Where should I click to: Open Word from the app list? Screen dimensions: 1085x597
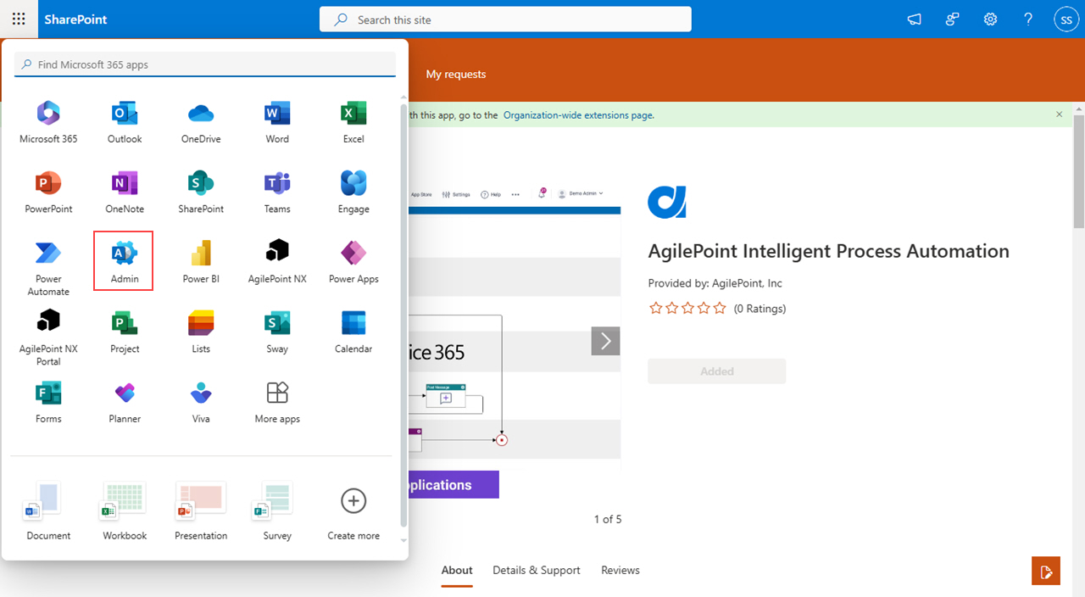[277, 122]
